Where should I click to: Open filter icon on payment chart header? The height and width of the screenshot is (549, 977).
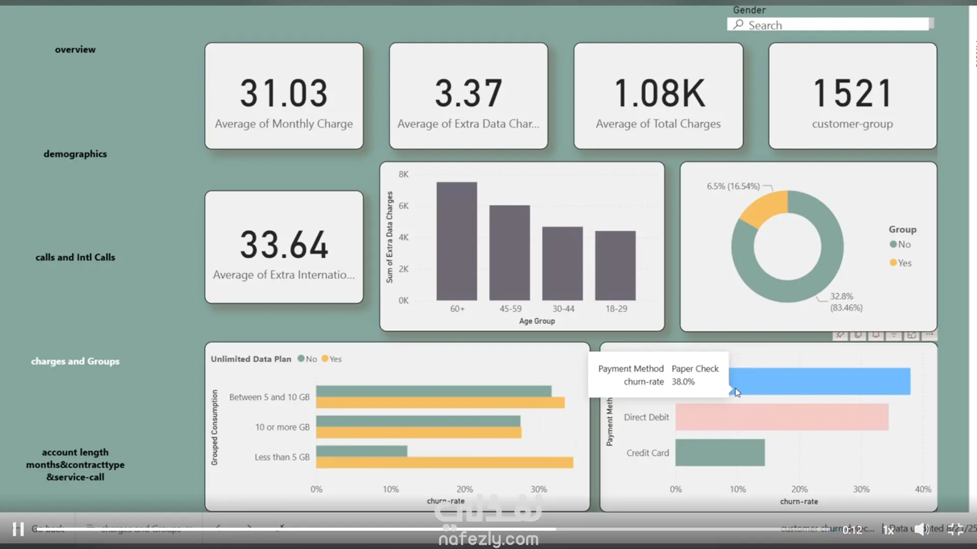pyautogui.click(x=894, y=335)
